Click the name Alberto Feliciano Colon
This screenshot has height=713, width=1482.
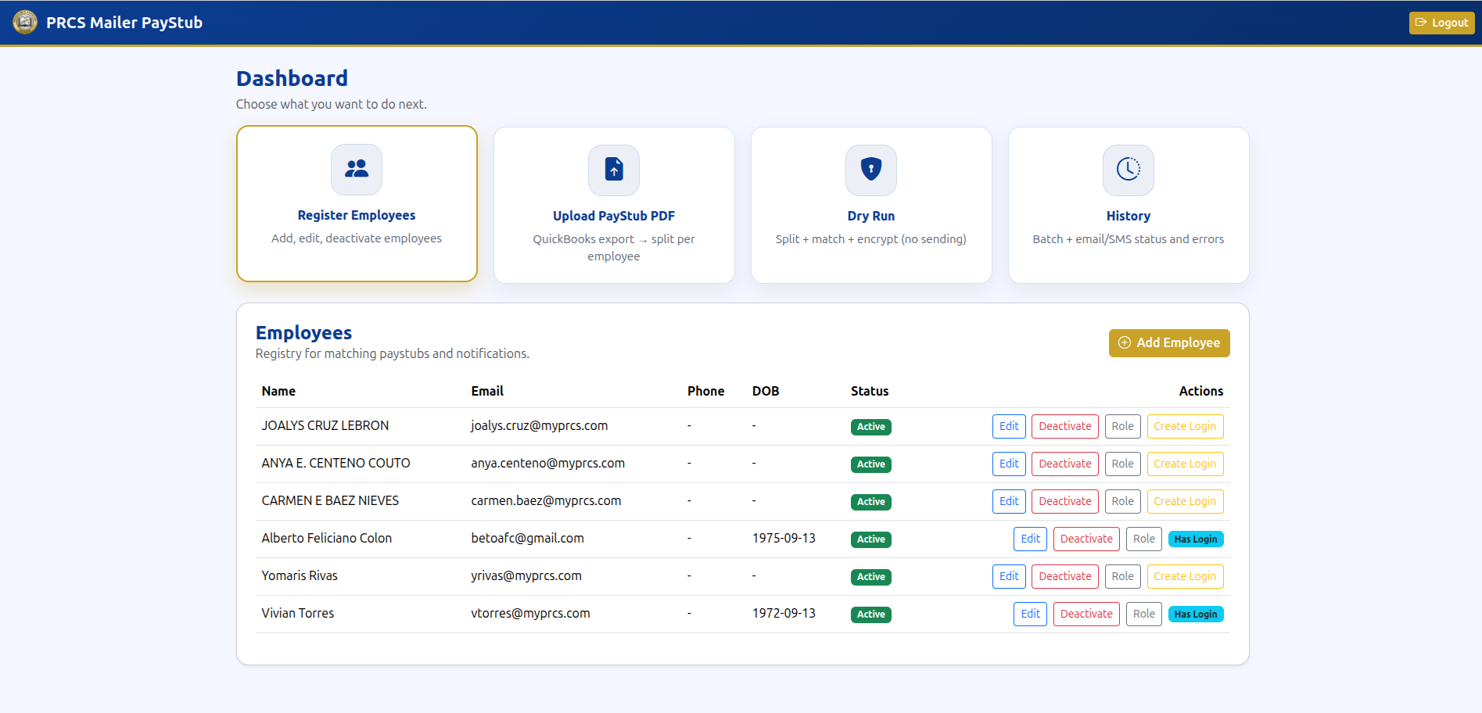pyautogui.click(x=326, y=538)
